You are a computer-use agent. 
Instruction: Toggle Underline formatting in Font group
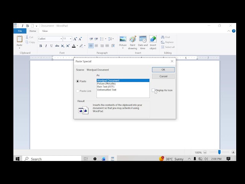point(51,46)
